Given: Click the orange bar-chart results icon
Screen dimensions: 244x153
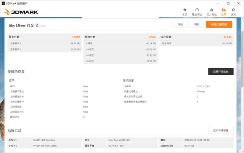Looking at the screenshot, I should tap(224, 10).
